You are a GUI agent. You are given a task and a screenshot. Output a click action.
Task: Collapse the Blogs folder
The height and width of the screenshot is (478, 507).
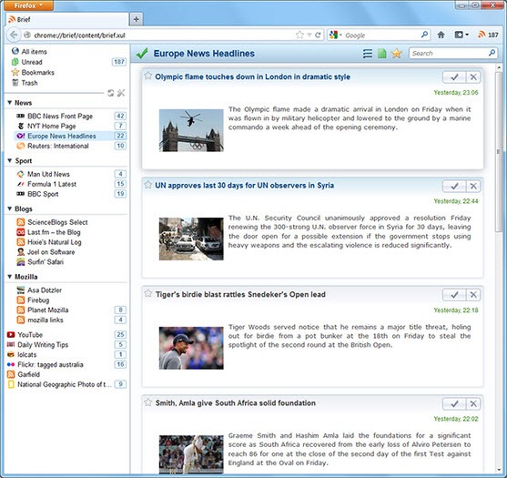click(x=10, y=208)
